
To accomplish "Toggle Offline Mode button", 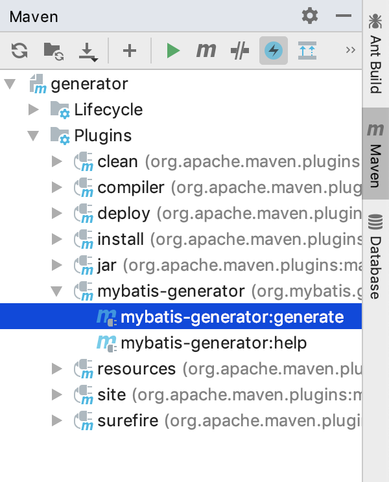I will (x=274, y=51).
